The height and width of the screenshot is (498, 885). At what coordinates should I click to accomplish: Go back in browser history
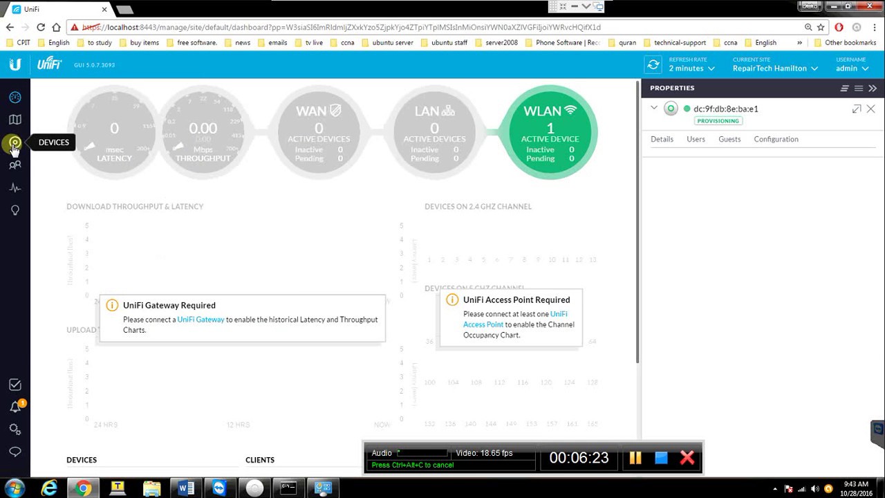10,27
